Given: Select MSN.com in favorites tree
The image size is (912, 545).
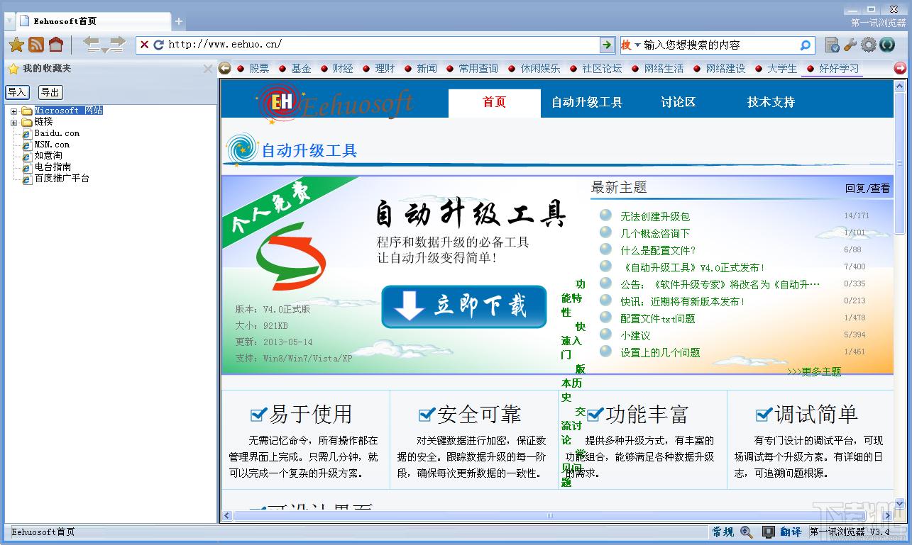Looking at the screenshot, I should tap(52, 145).
